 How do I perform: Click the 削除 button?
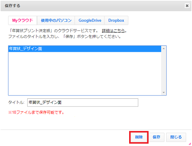(139, 137)
